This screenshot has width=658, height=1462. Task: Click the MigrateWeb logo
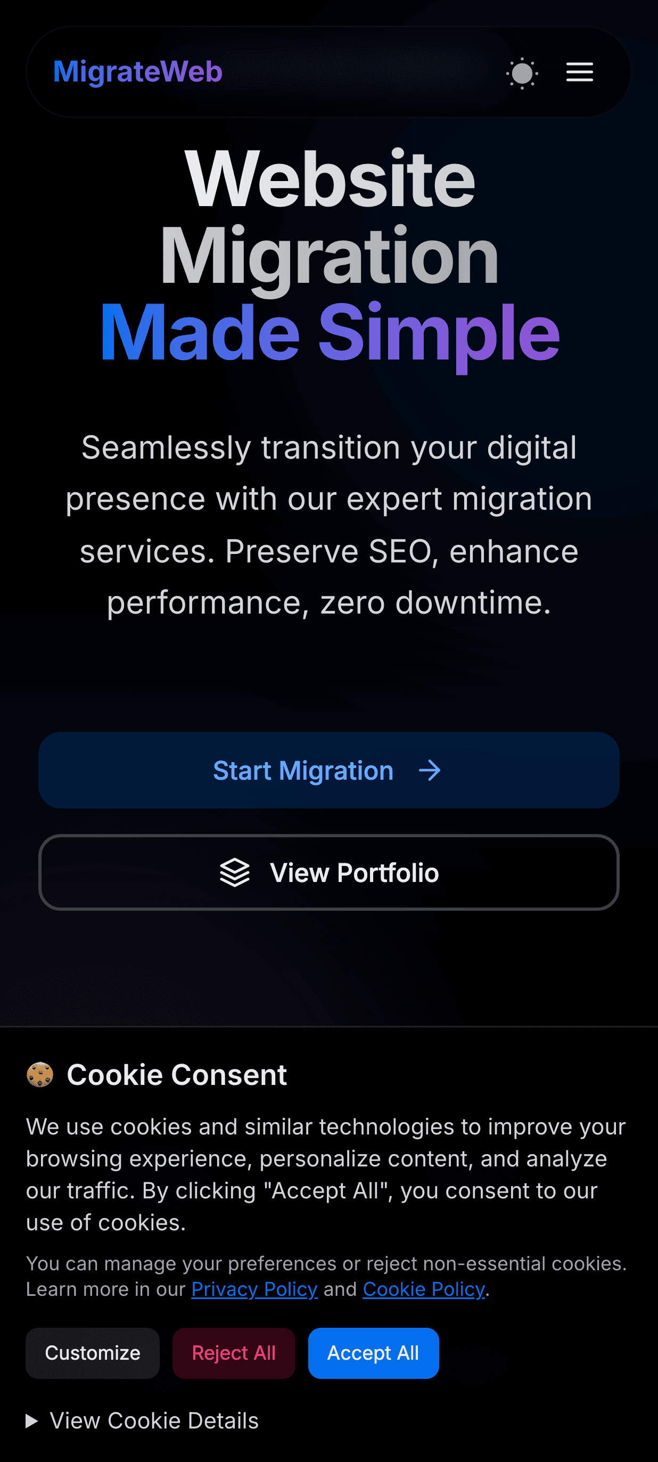(137, 72)
